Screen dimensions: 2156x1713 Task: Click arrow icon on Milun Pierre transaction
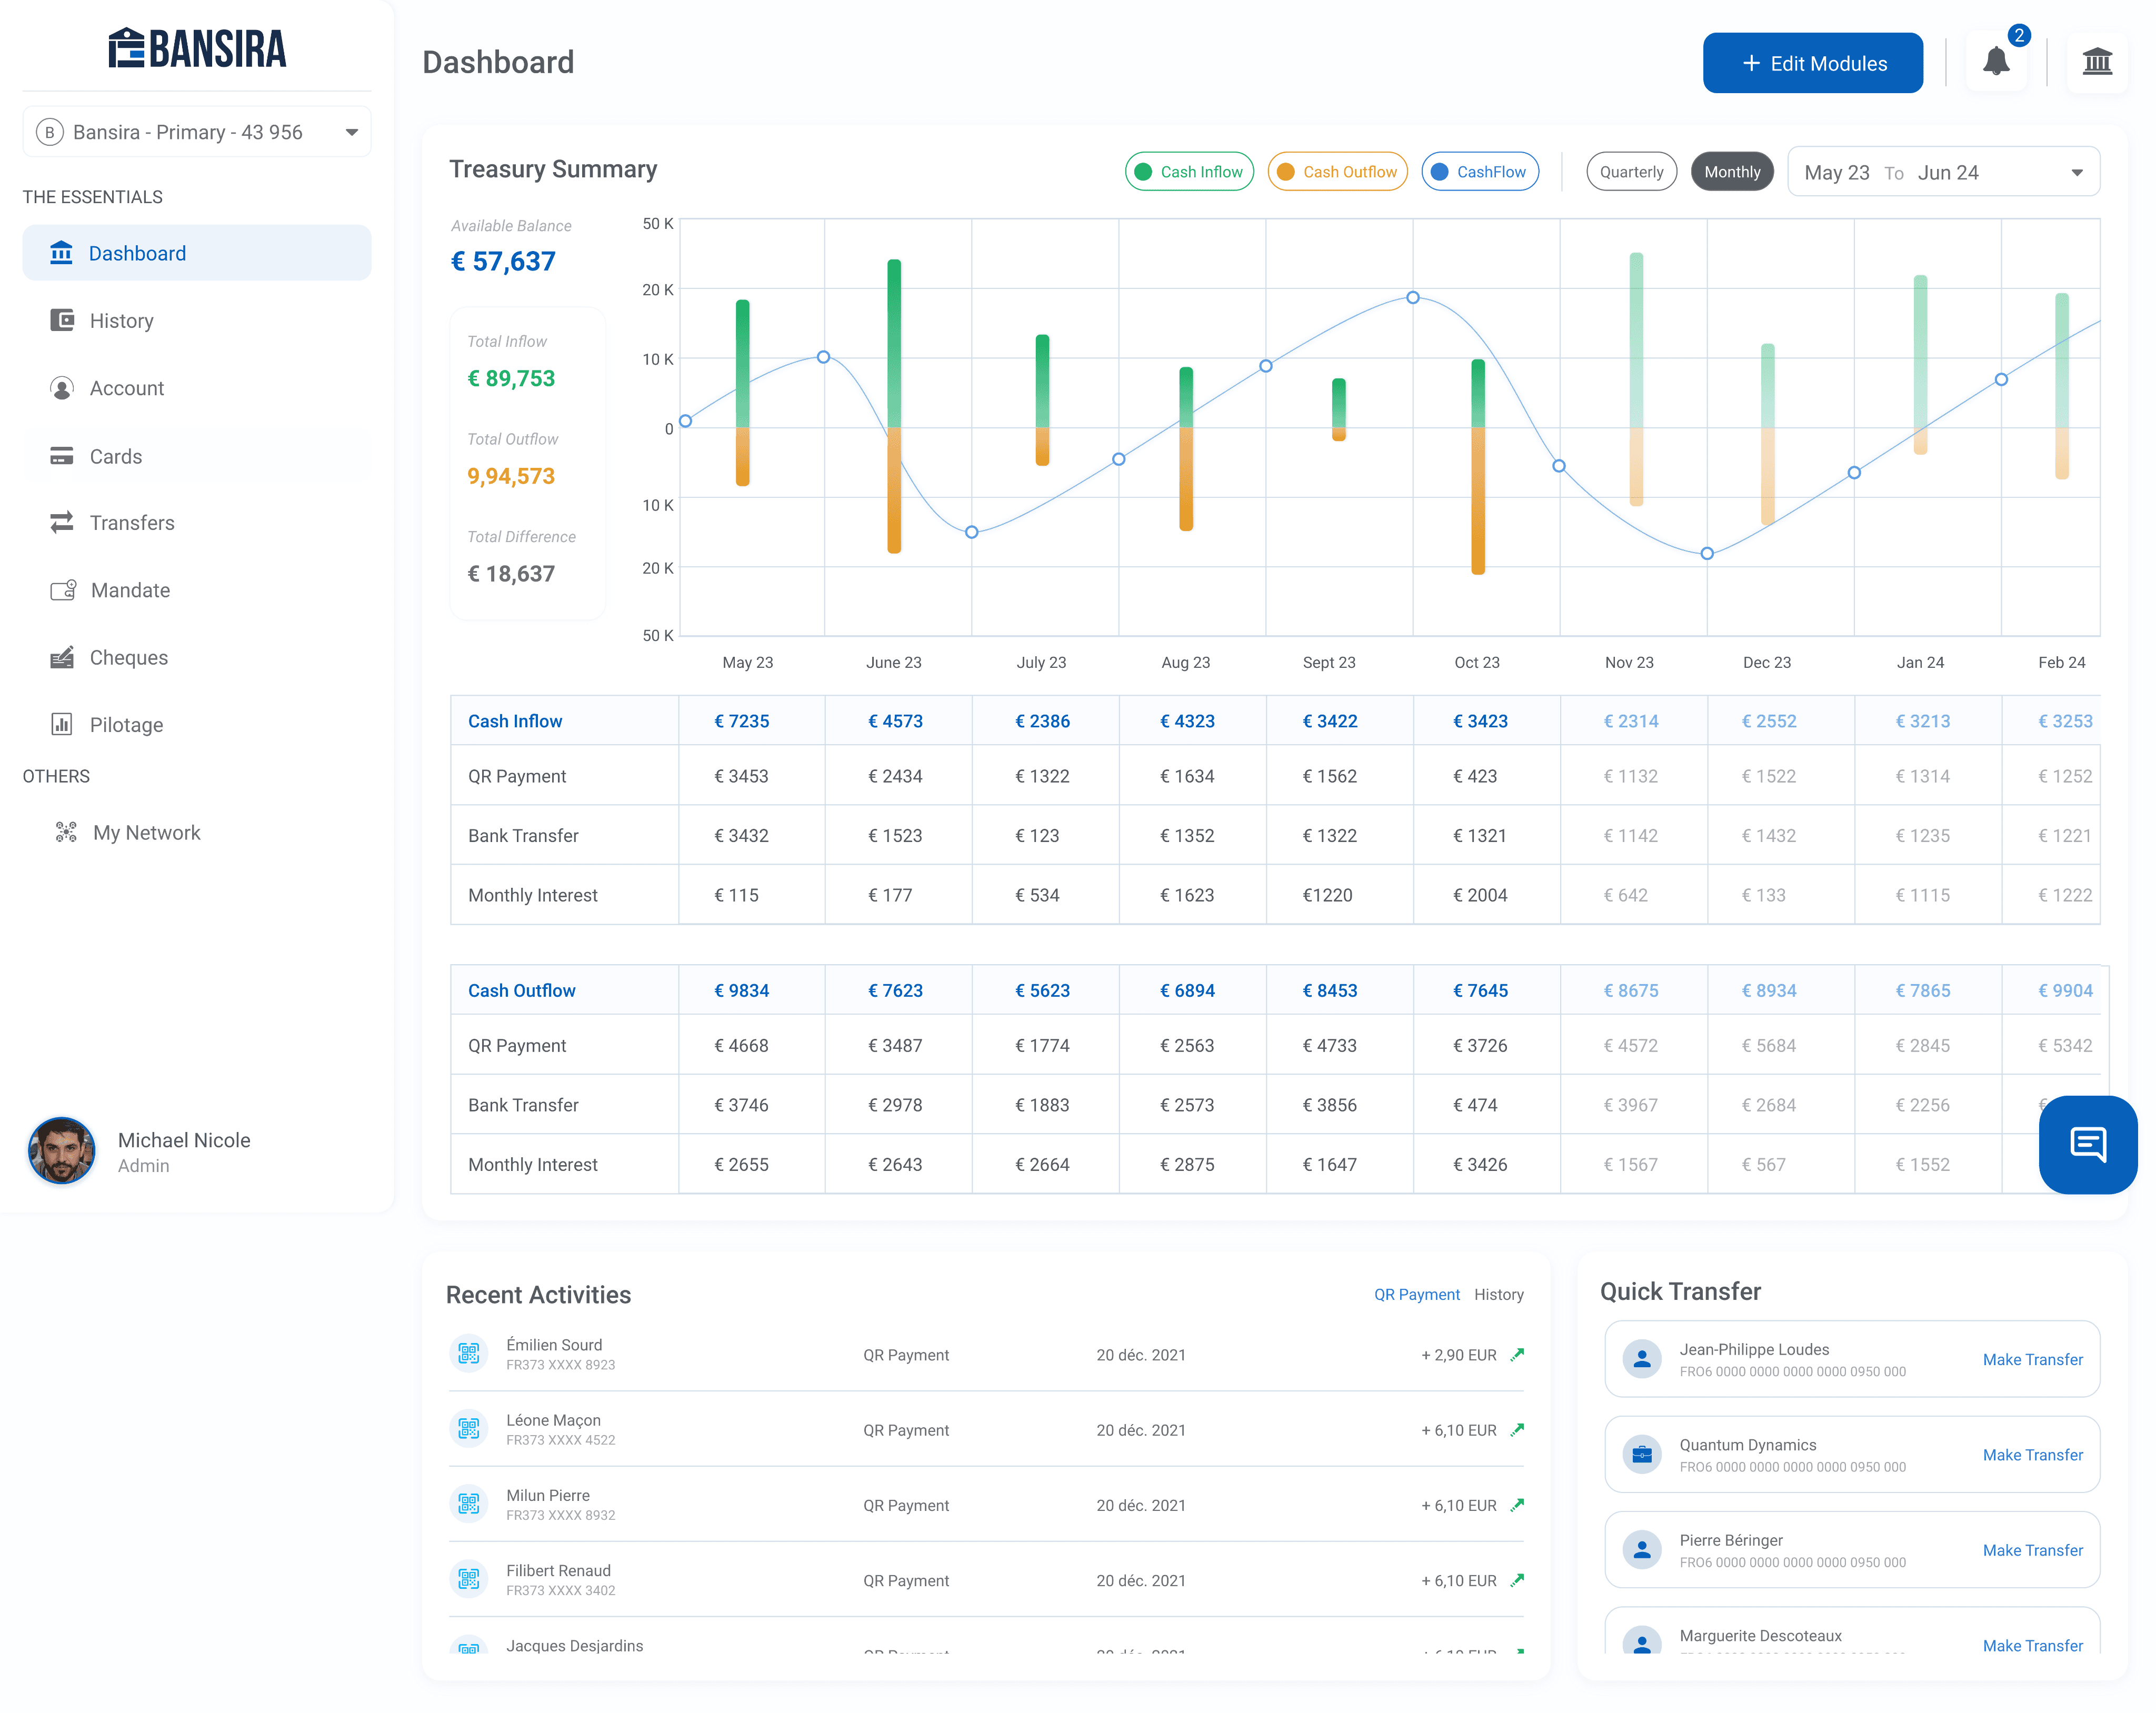pyautogui.click(x=1516, y=1504)
